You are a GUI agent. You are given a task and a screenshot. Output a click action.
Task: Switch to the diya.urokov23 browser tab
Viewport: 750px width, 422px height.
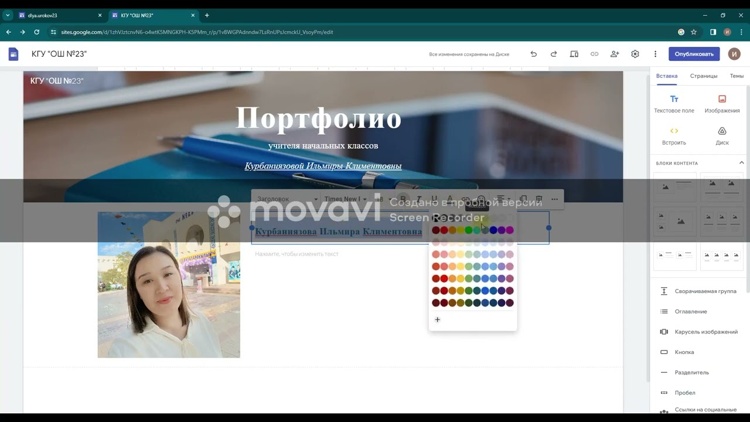pyautogui.click(x=61, y=15)
